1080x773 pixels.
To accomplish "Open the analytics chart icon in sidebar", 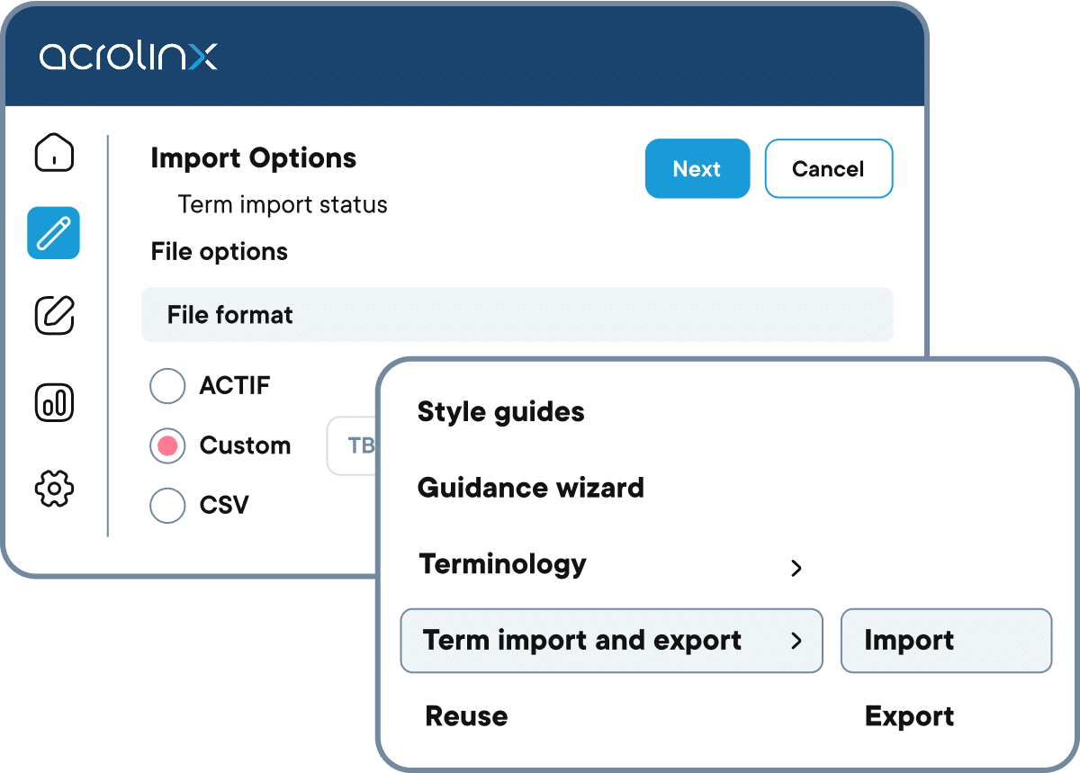I will coord(54,401).
